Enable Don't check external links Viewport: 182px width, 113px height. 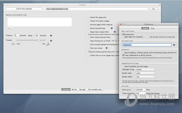(x=89, y=37)
